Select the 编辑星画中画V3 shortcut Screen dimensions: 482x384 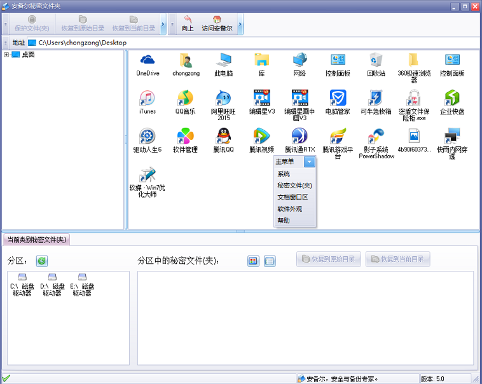(300, 106)
